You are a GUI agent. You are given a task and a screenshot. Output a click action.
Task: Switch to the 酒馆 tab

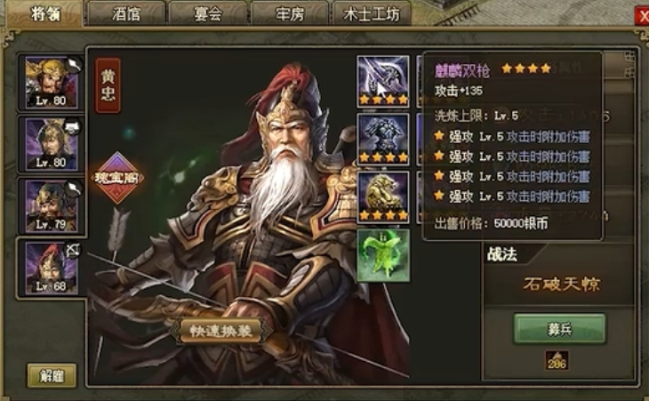click(126, 13)
